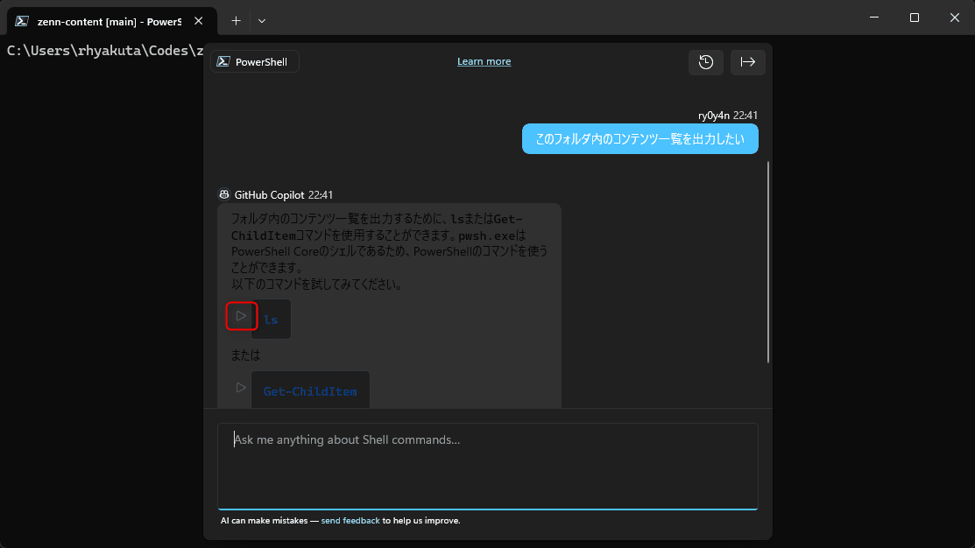Click the または text in reply
This screenshot has height=548, width=975.
[x=245, y=355]
